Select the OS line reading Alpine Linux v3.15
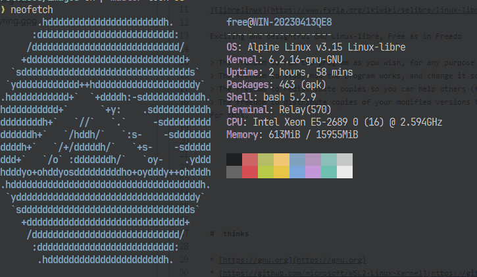The width and height of the screenshot is (477, 277). pyautogui.click(x=316, y=47)
